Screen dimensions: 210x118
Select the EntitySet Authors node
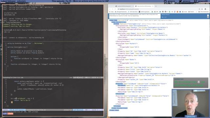point(143,28)
